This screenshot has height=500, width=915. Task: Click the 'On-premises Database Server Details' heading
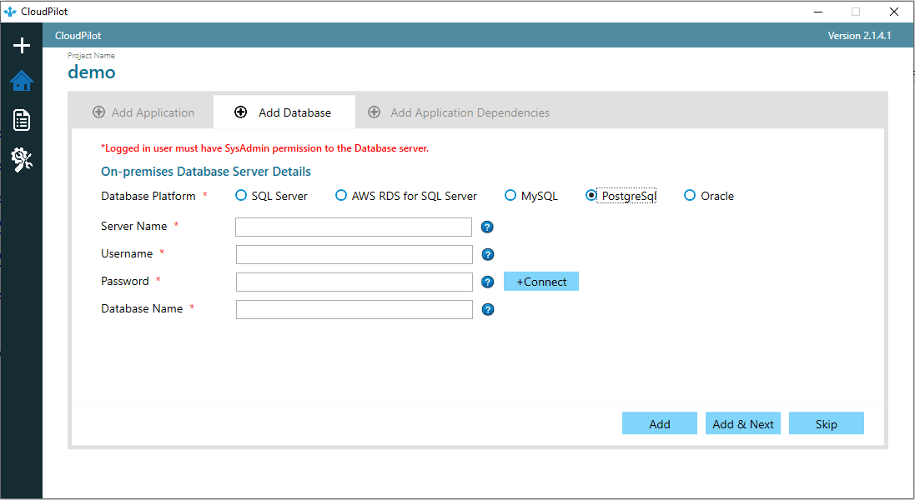click(x=206, y=172)
